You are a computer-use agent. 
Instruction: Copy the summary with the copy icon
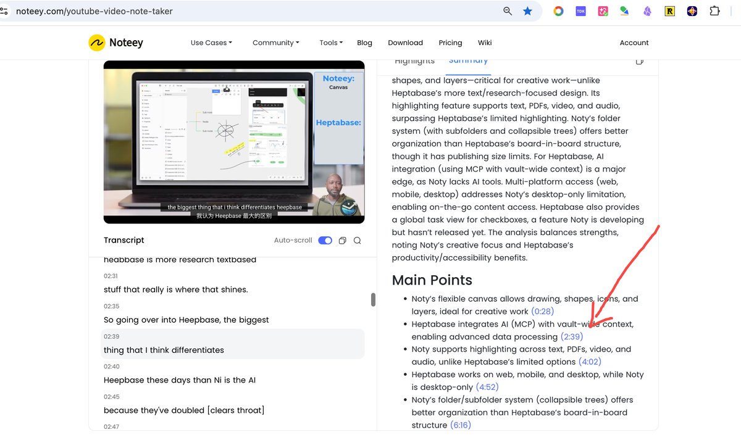pyautogui.click(x=640, y=61)
